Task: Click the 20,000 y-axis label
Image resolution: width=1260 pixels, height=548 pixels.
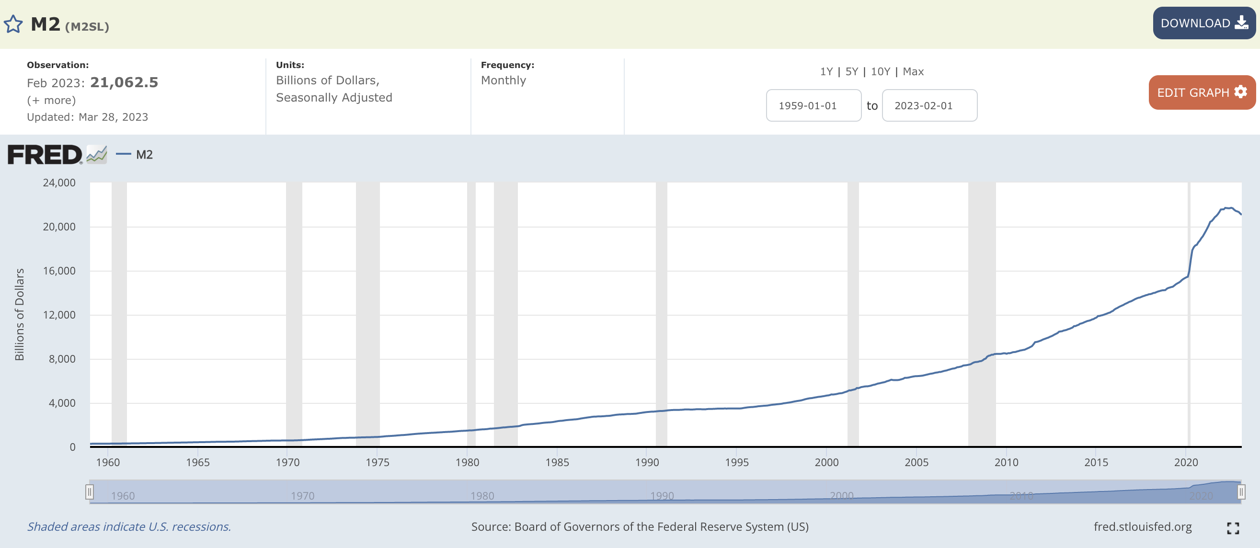Action: point(59,227)
